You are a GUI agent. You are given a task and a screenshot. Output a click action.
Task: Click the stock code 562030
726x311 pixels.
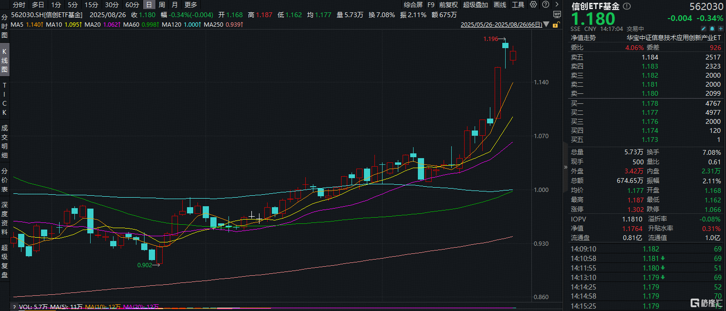706,7
